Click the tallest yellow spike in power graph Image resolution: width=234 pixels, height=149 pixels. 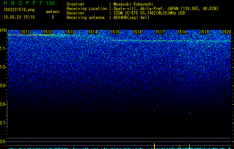tap(154, 146)
